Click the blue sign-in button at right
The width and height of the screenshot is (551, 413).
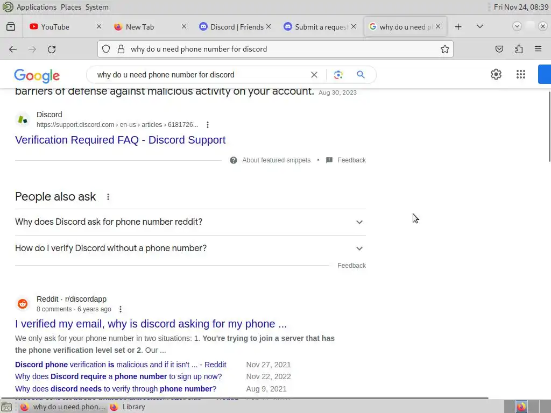point(545,74)
